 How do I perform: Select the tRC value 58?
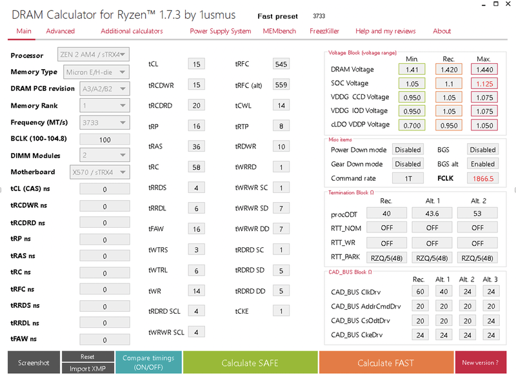[x=197, y=167]
